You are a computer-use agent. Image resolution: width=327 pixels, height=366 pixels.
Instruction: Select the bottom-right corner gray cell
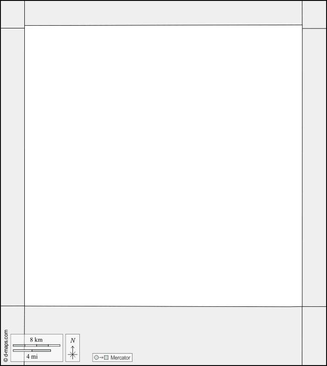pyautogui.click(x=314, y=336)
